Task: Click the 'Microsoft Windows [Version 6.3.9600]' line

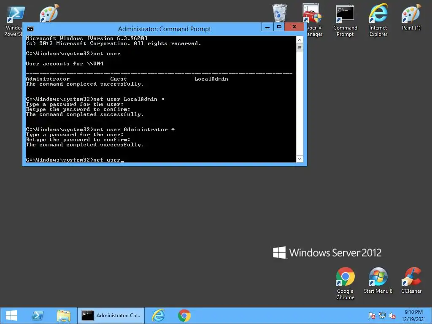Action: click(87, 38)
